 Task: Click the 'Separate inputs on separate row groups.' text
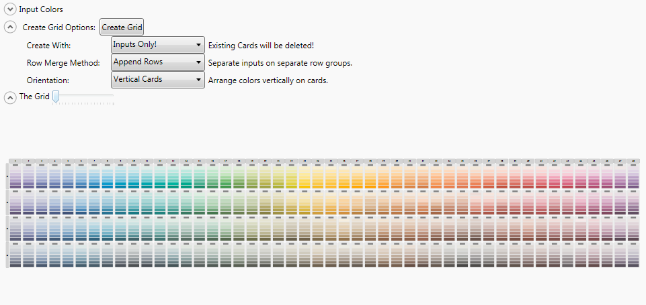[280, 63]
